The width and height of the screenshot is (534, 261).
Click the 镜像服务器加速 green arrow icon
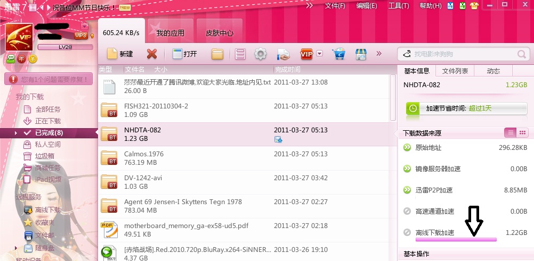tap(407, 169)
